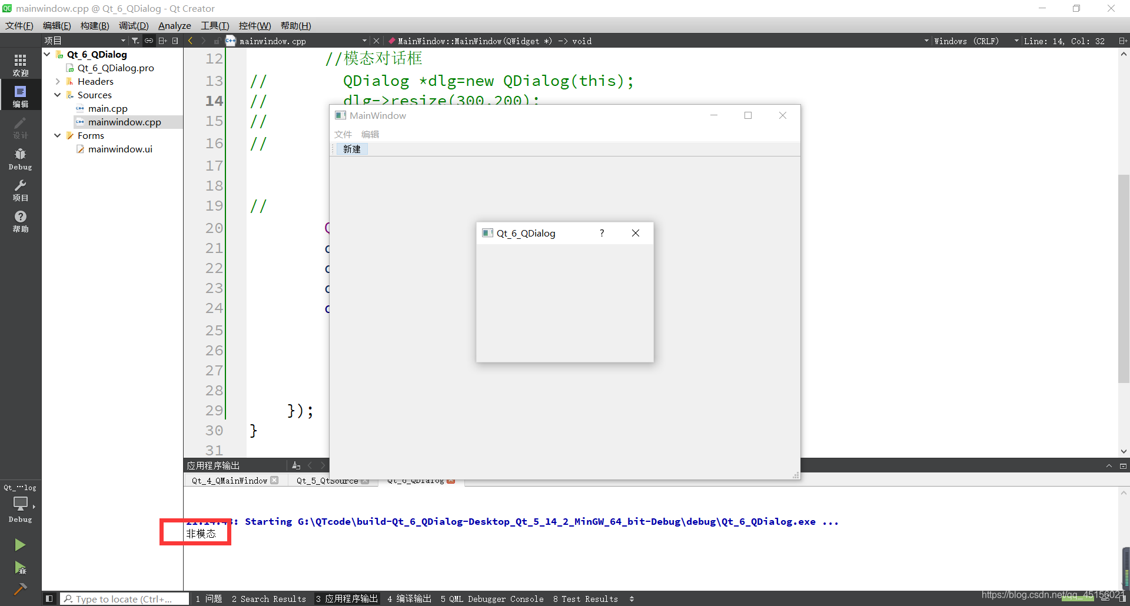
Task: Close the Projects sidebar panel
Action: [175, 41]
